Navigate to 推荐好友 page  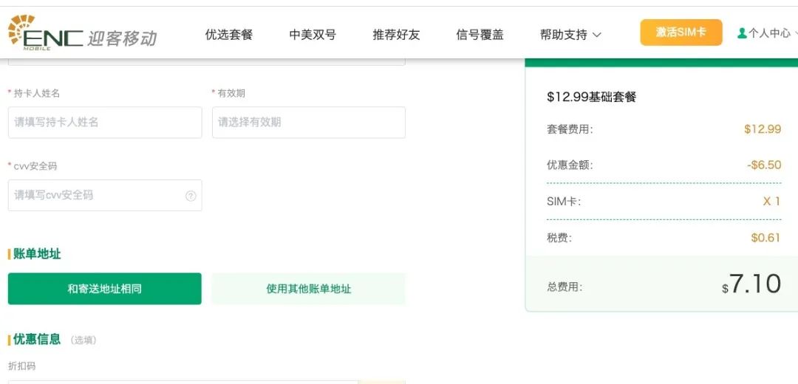tap(396, 35)
